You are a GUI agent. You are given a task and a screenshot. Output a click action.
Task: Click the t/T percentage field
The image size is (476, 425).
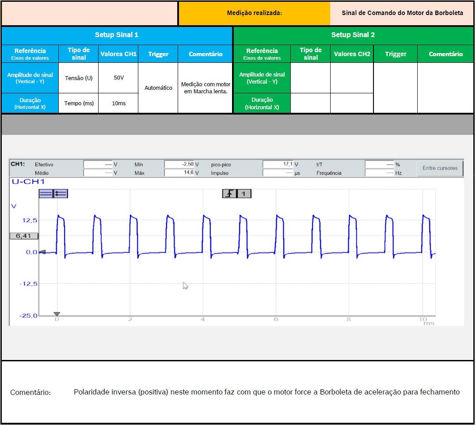pyautogui.click(x=379, y=165)
